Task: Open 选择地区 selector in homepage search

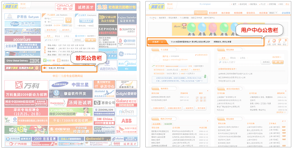Action: click(x=78, y=40)
